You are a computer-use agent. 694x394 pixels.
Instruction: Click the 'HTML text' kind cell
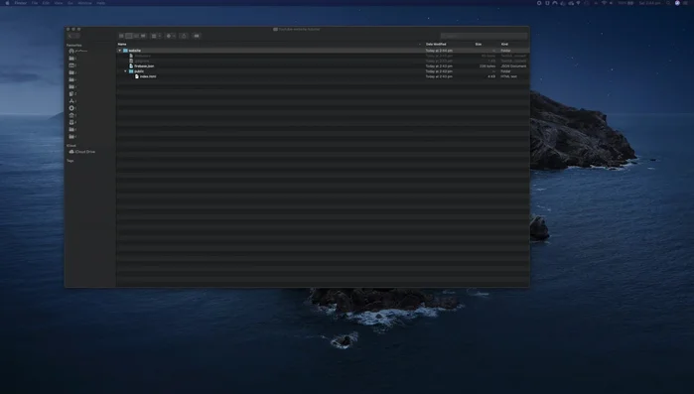click(508, 76)
